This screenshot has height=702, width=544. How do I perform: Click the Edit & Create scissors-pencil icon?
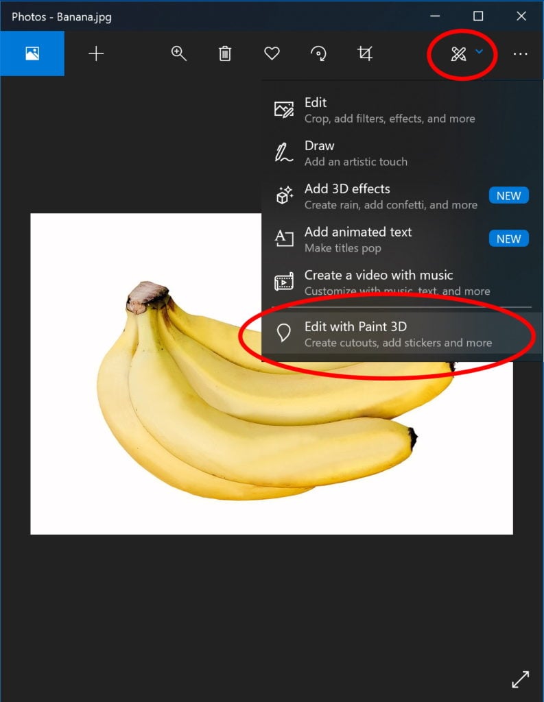pyautogui.click(x=458, y=54)
